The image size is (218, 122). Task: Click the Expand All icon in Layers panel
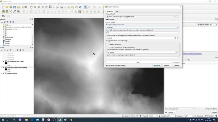point(17,50)
